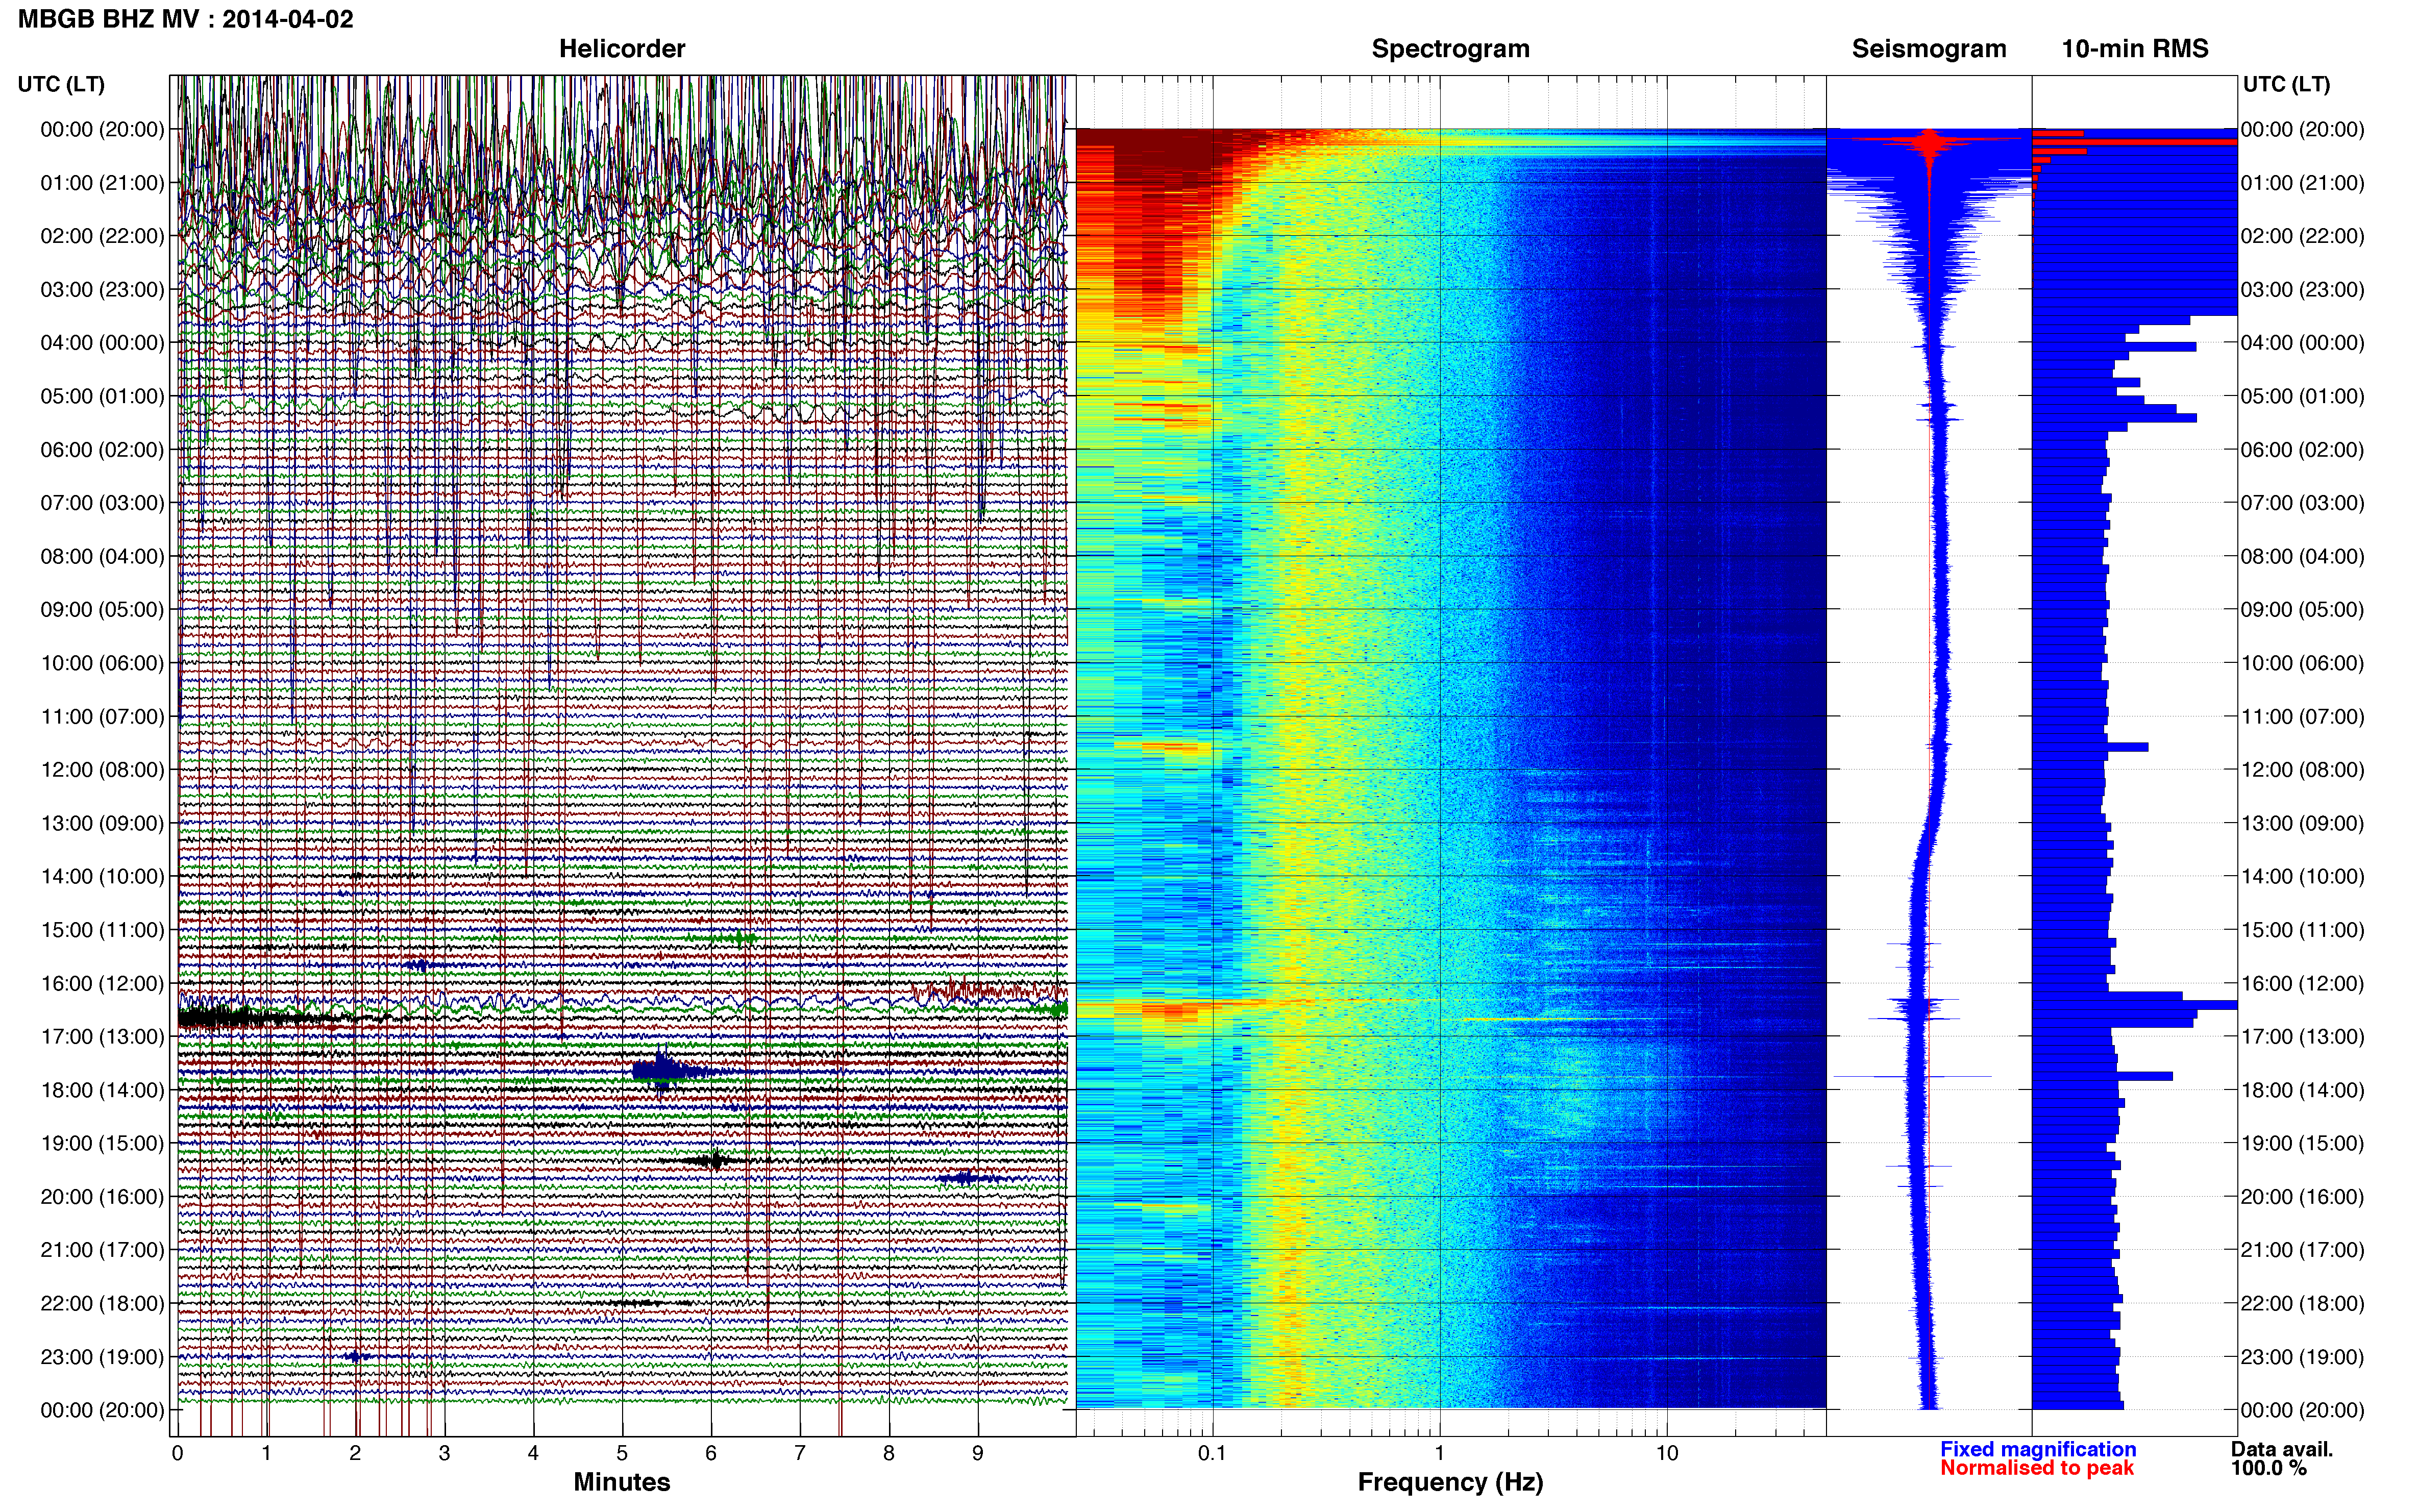Click left-axis time label 08:00 (04:00)
Screen dimensions: 2419x1512
[102, 556]
